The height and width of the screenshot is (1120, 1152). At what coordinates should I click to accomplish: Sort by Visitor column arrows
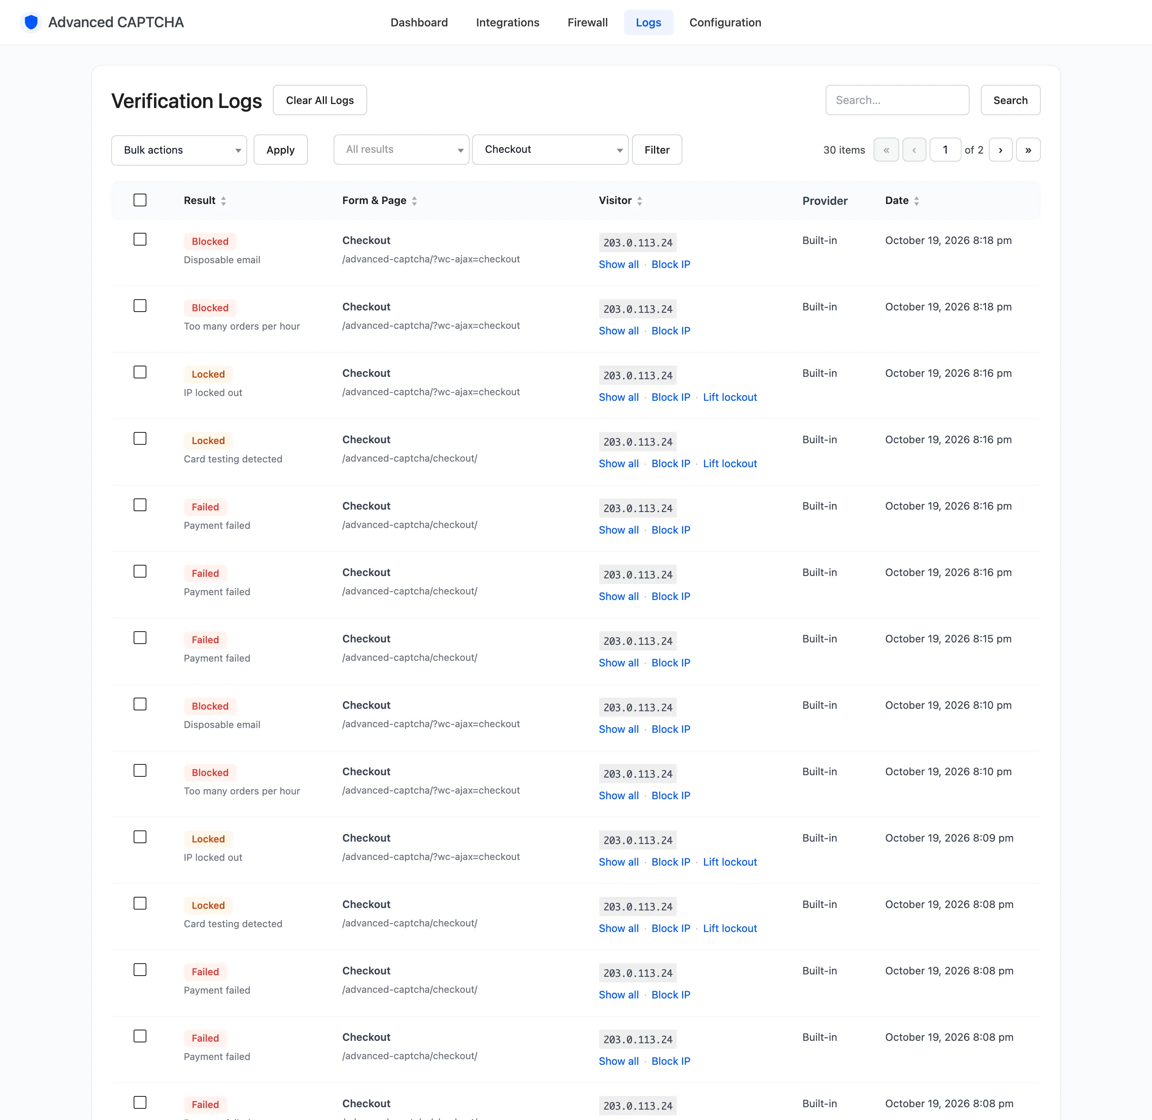pyautogui.click(x=640, y=201)
